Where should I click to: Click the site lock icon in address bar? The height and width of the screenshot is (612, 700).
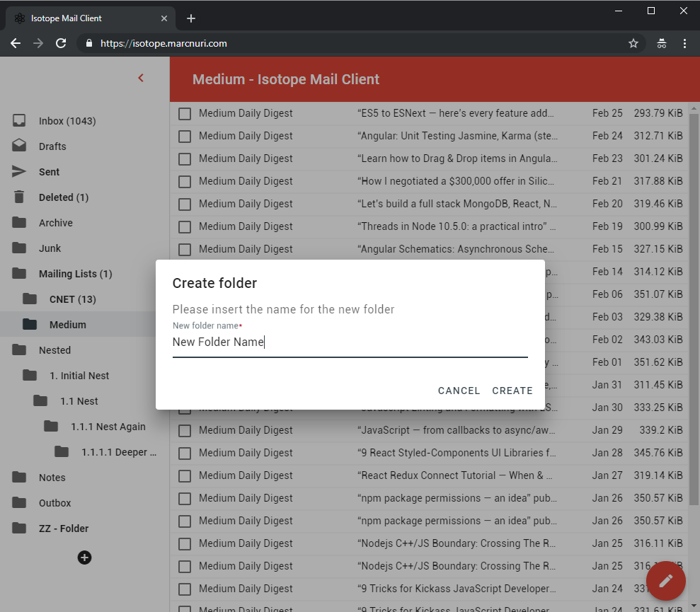[x=89, y=43]
